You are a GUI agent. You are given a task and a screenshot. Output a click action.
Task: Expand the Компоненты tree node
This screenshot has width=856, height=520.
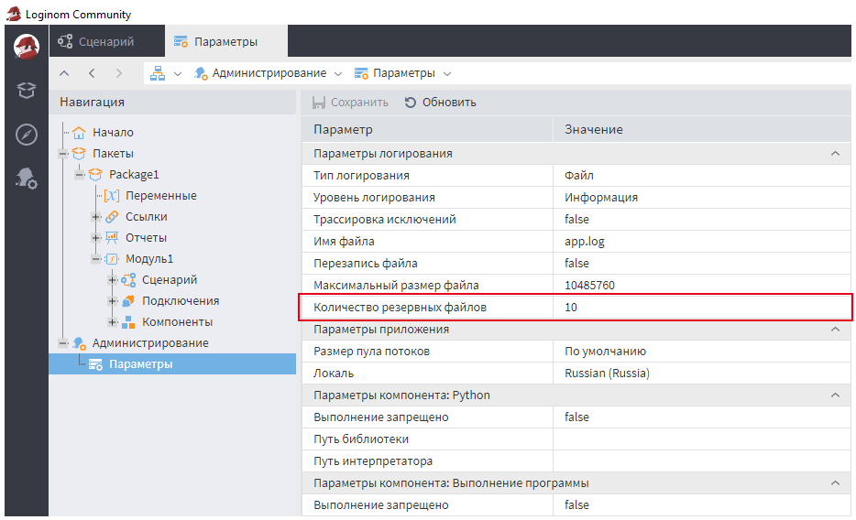tap(113, 322)
